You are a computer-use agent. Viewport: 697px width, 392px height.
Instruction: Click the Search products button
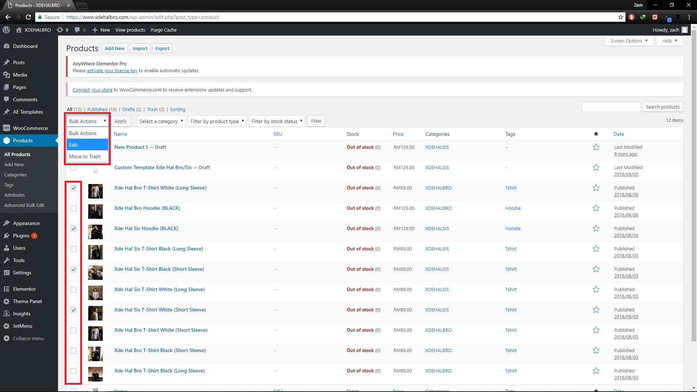[663, 107]
